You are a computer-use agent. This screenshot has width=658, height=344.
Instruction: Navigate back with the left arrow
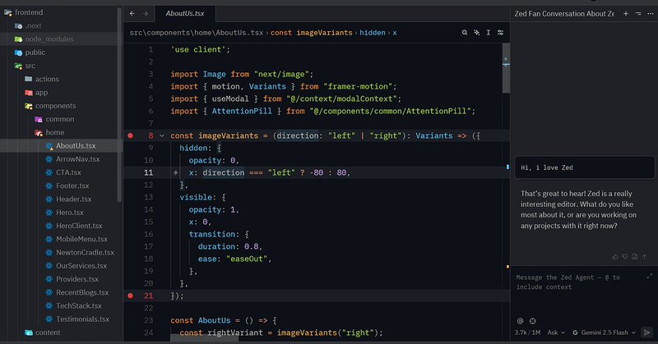coord(132,13)
